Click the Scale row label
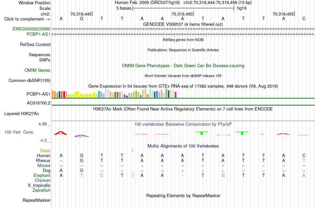315x208 pixels. pos(45,8)
